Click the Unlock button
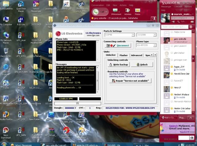The width and height of the screenshot is (197, 146). (142, 65)
